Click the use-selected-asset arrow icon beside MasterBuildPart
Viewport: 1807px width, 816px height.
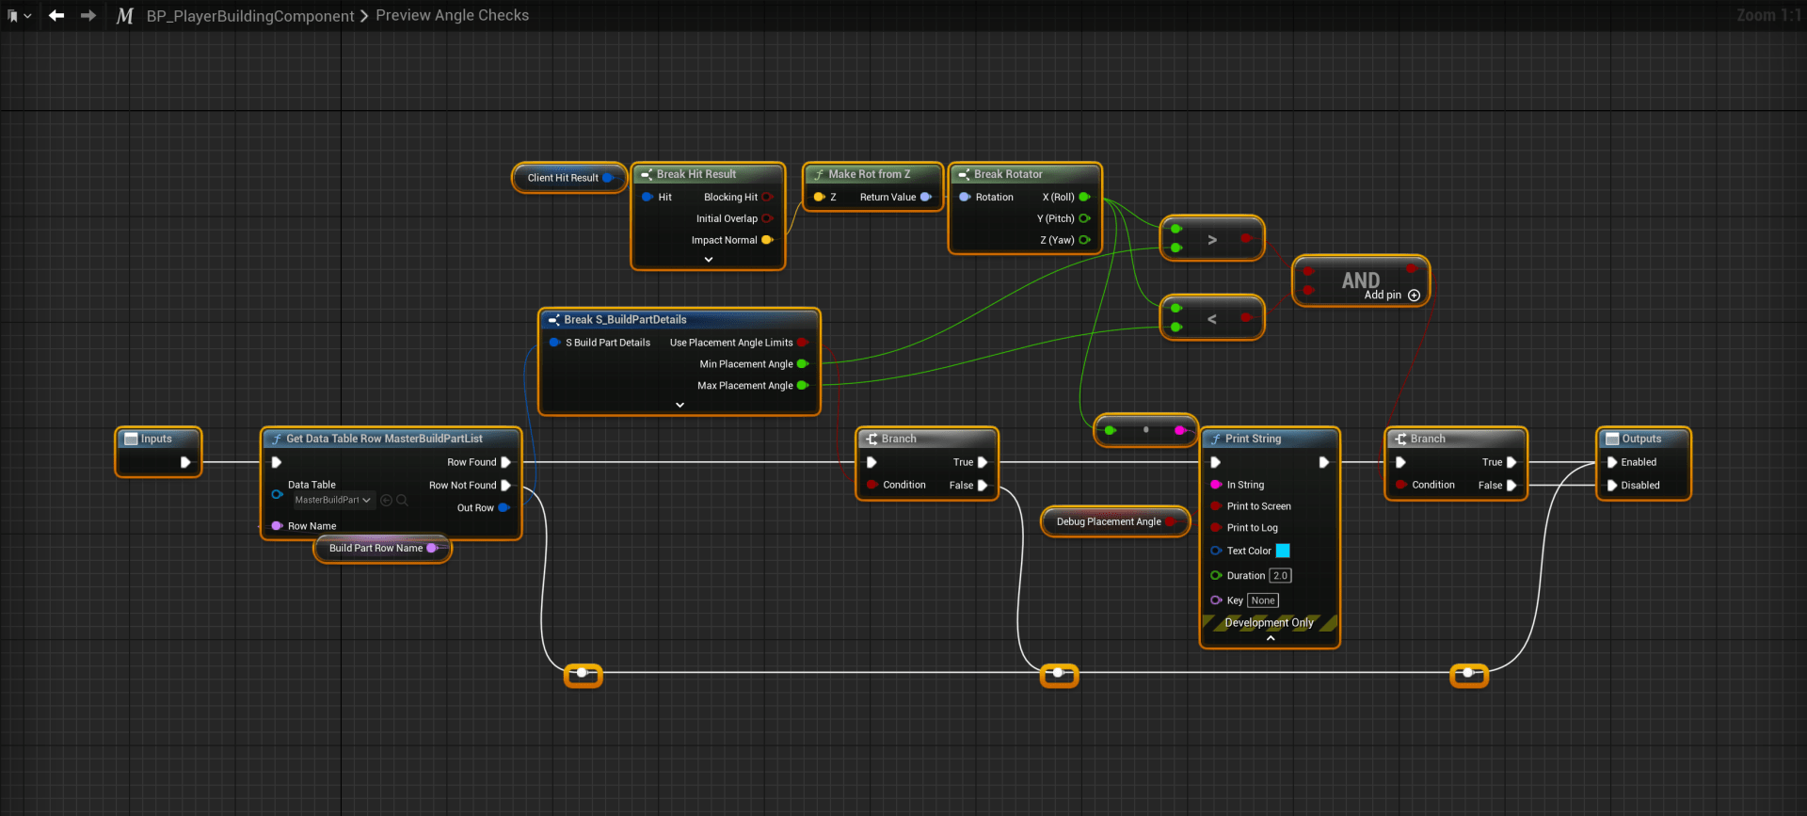click(386, 501)
